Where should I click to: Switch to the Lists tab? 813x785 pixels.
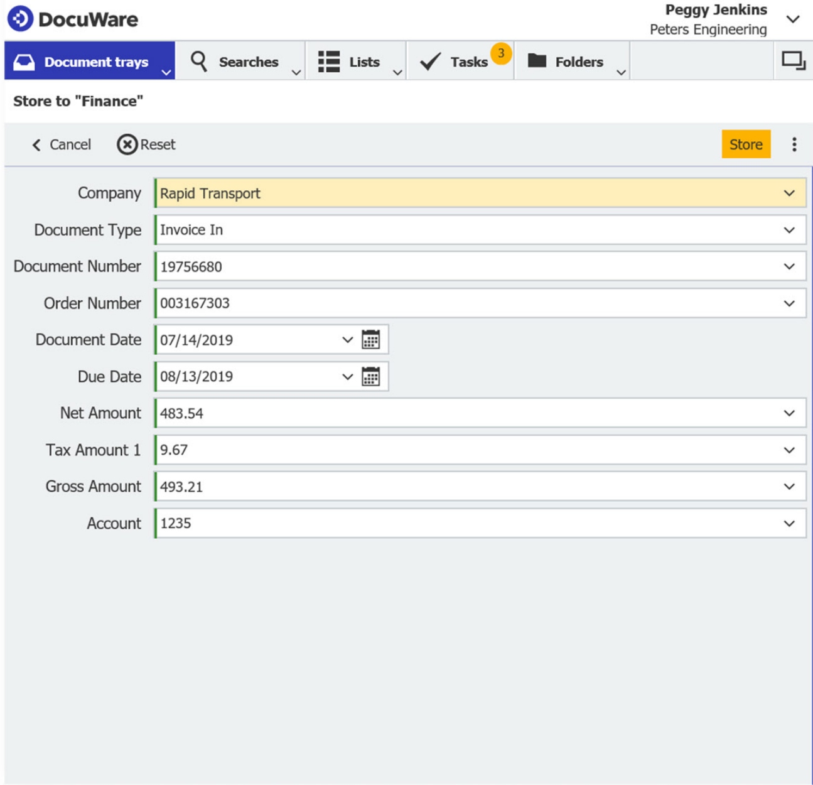[350, 62]
